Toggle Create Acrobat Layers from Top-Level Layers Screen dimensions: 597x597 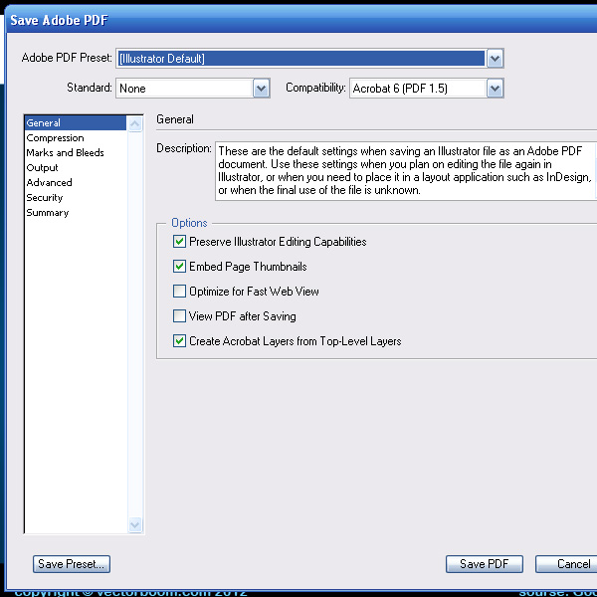coord(179,340)
